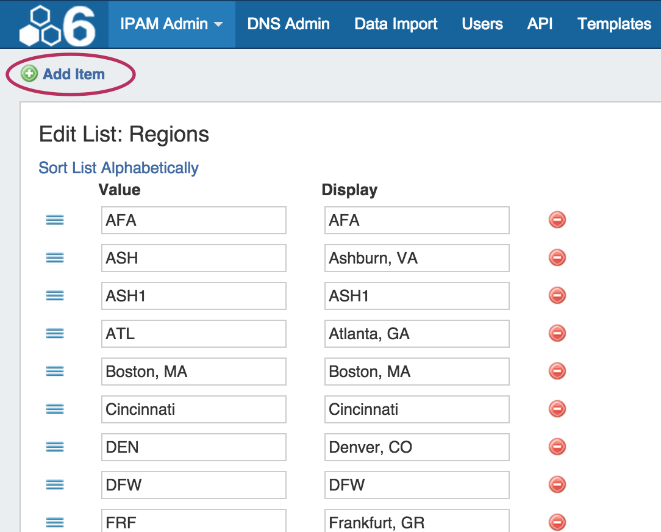This screenshot has width=661, height=532.
Task: Open the Users menu item
Action: tap(482, 24)
